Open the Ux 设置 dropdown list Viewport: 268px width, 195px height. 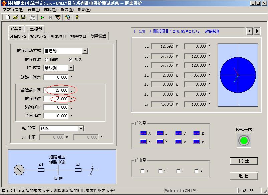tap(81, 129)
